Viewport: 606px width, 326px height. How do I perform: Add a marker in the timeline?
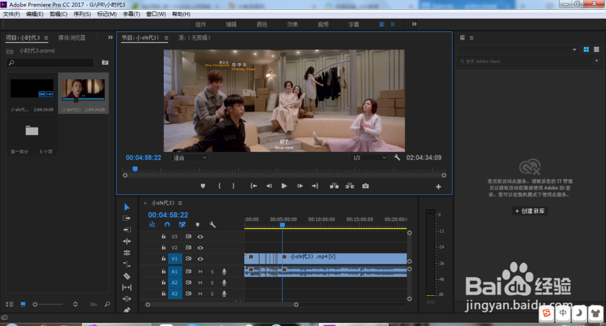click(x=198, y=224)
